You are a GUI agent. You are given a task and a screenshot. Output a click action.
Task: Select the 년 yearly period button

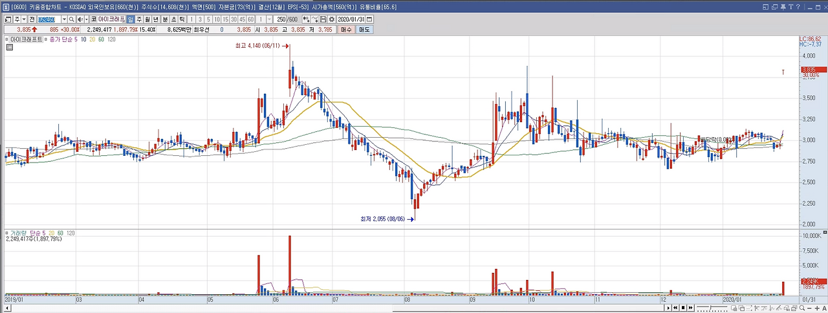click(x=156, y=19)
